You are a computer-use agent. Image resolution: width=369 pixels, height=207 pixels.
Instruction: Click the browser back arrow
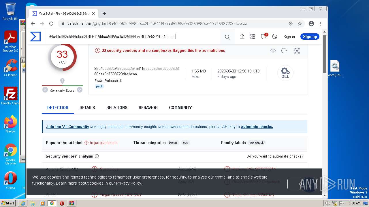(x=33, y=24)
